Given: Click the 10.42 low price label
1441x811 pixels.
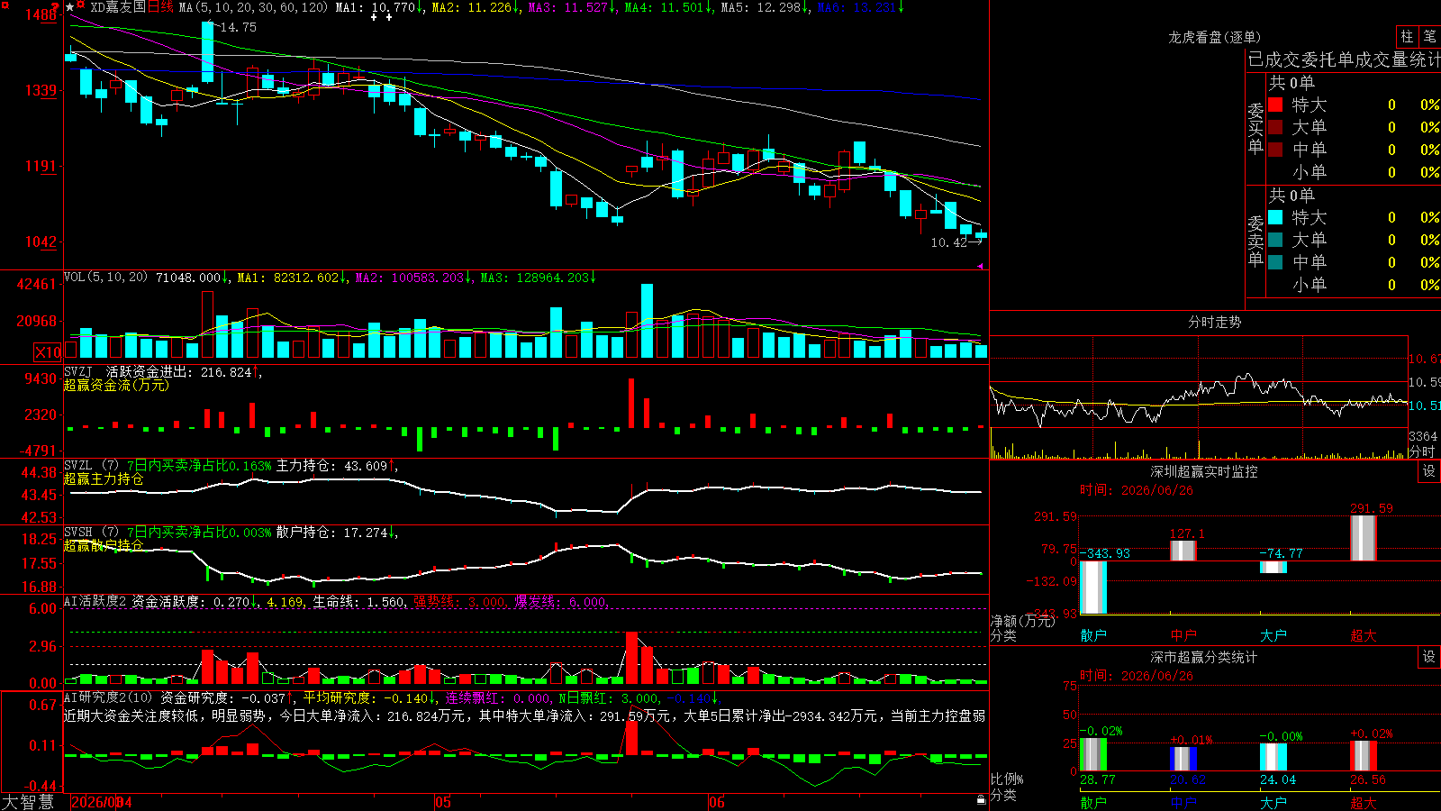Looking at the screenshot, I should (x=949, y=242).
